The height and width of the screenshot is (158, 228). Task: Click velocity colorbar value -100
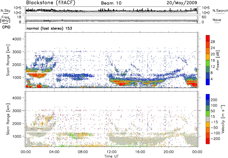pos(215,133)
